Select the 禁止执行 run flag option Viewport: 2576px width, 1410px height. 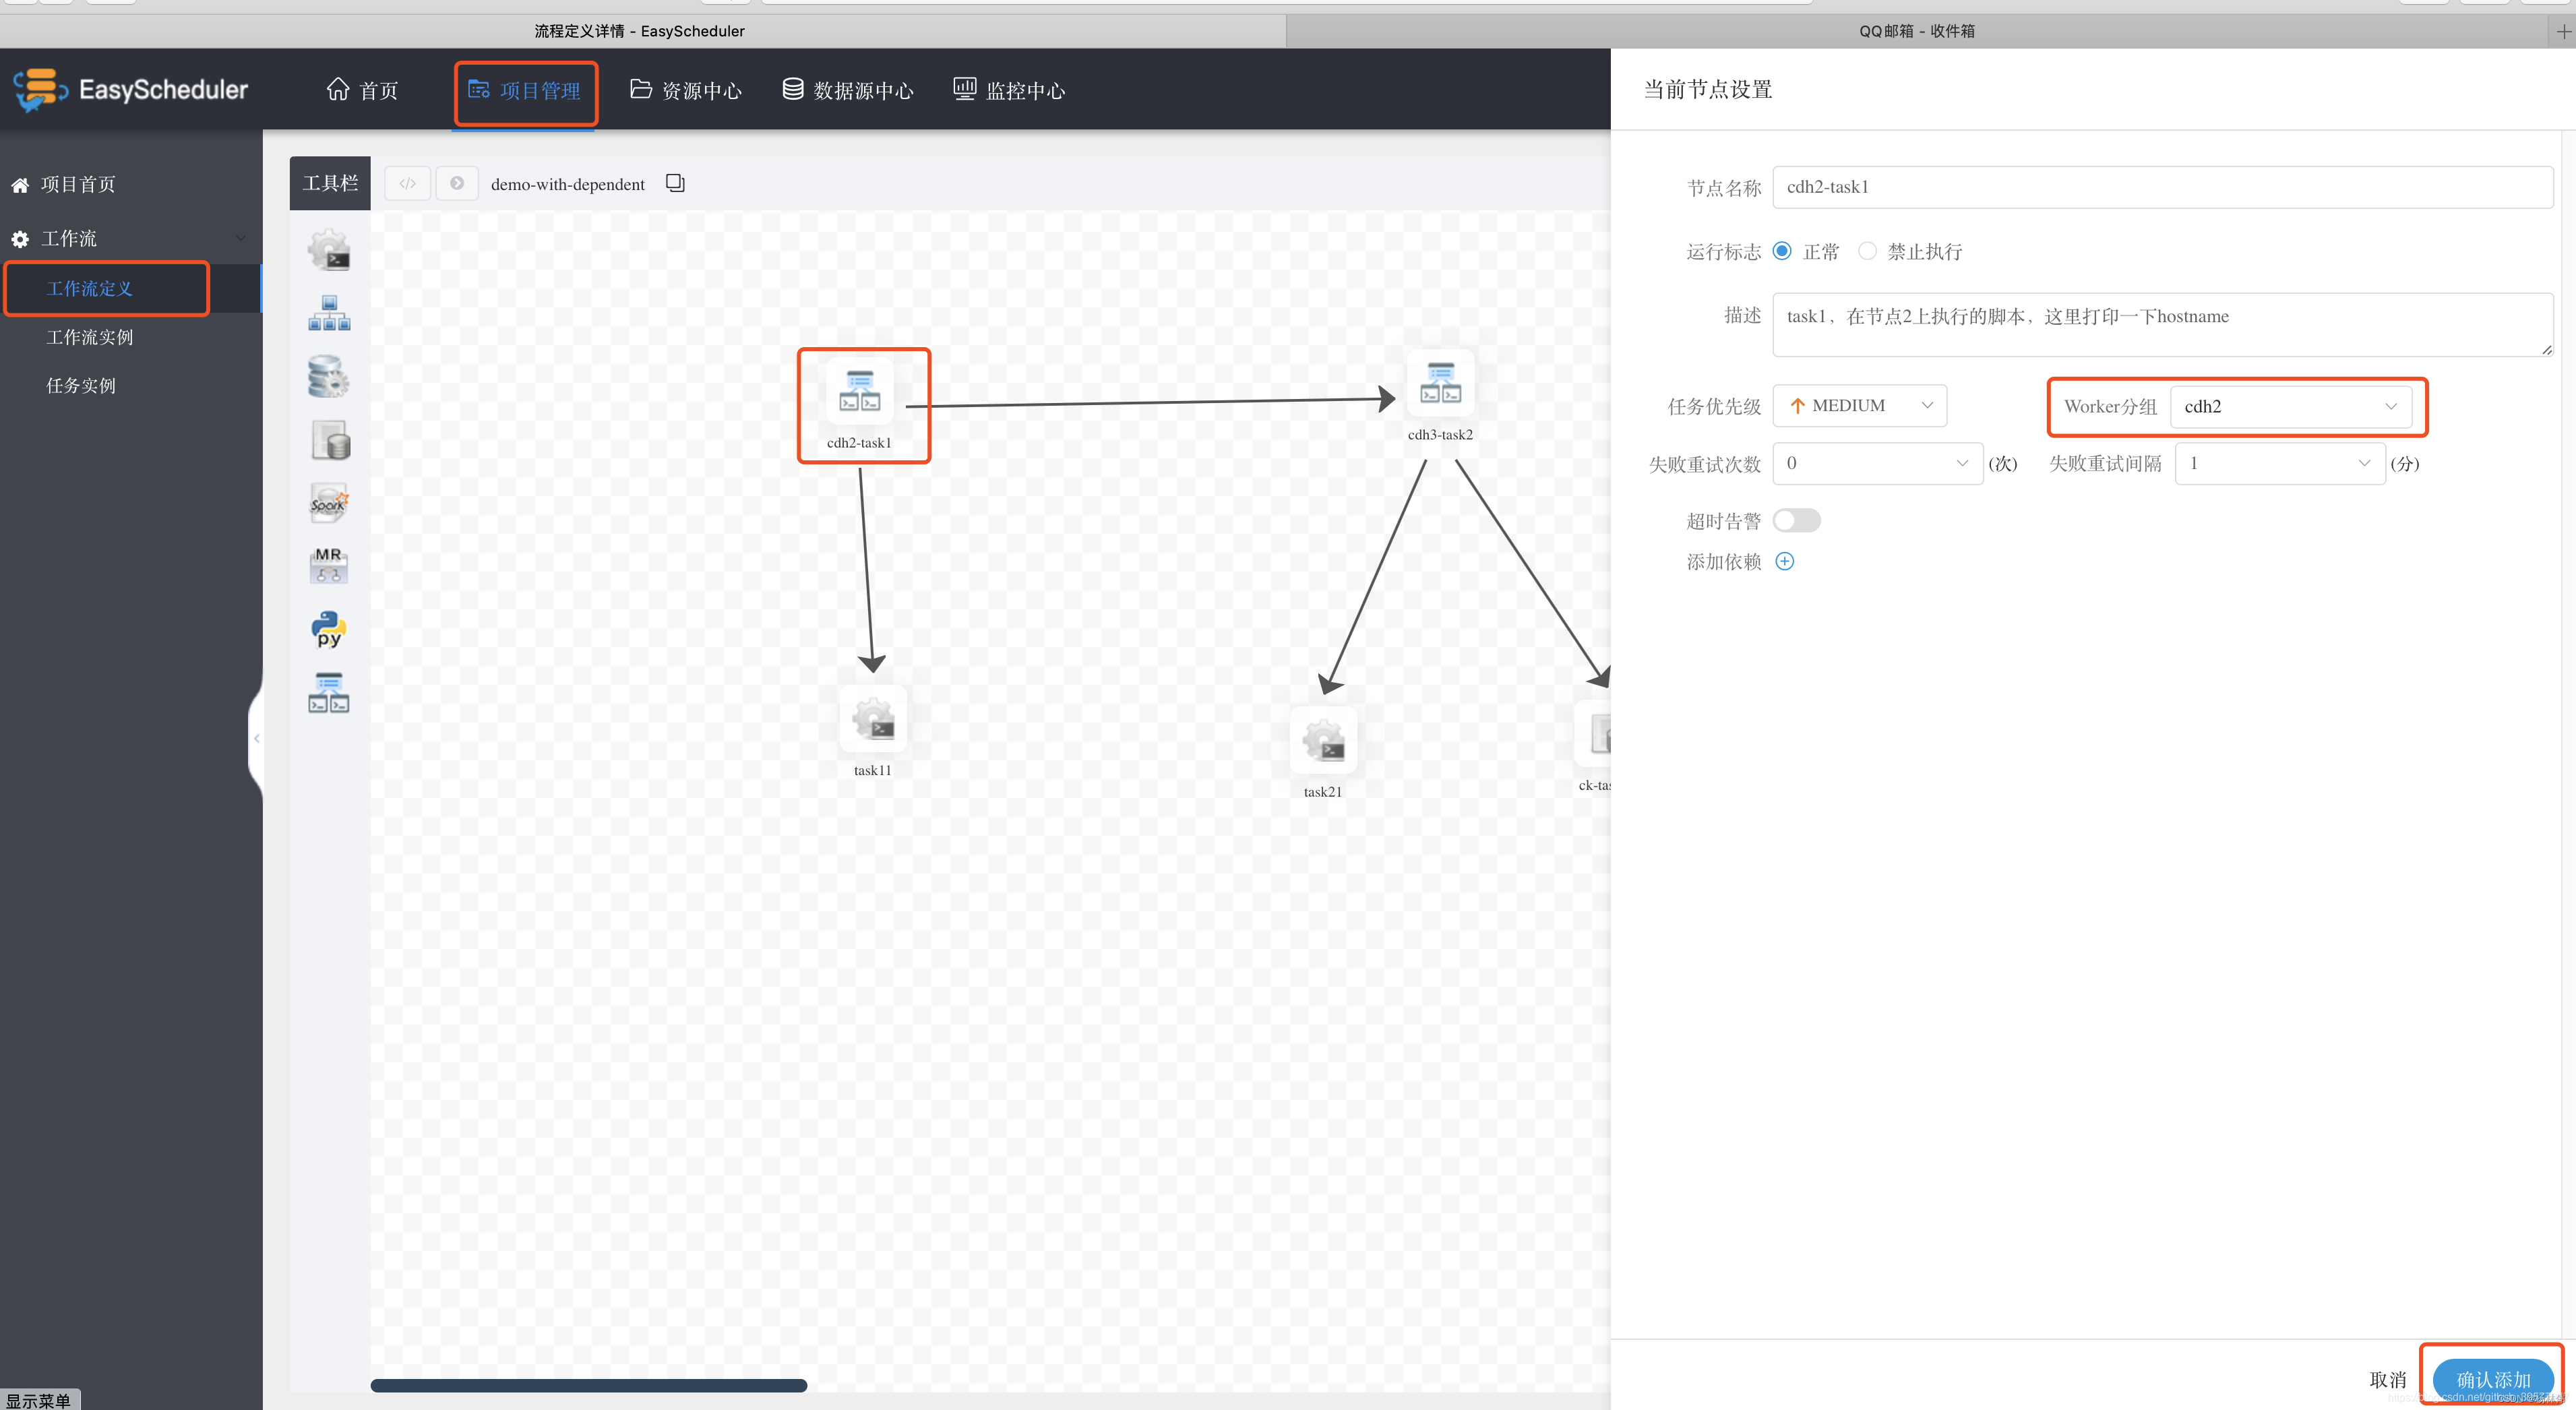pos(1867,251)
